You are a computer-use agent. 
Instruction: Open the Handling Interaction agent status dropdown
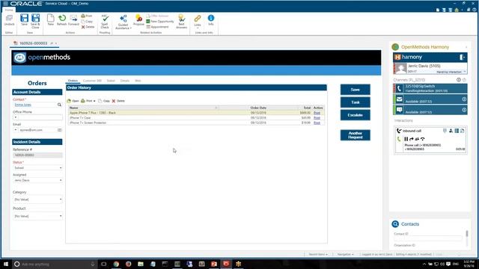tap(451, 72)
